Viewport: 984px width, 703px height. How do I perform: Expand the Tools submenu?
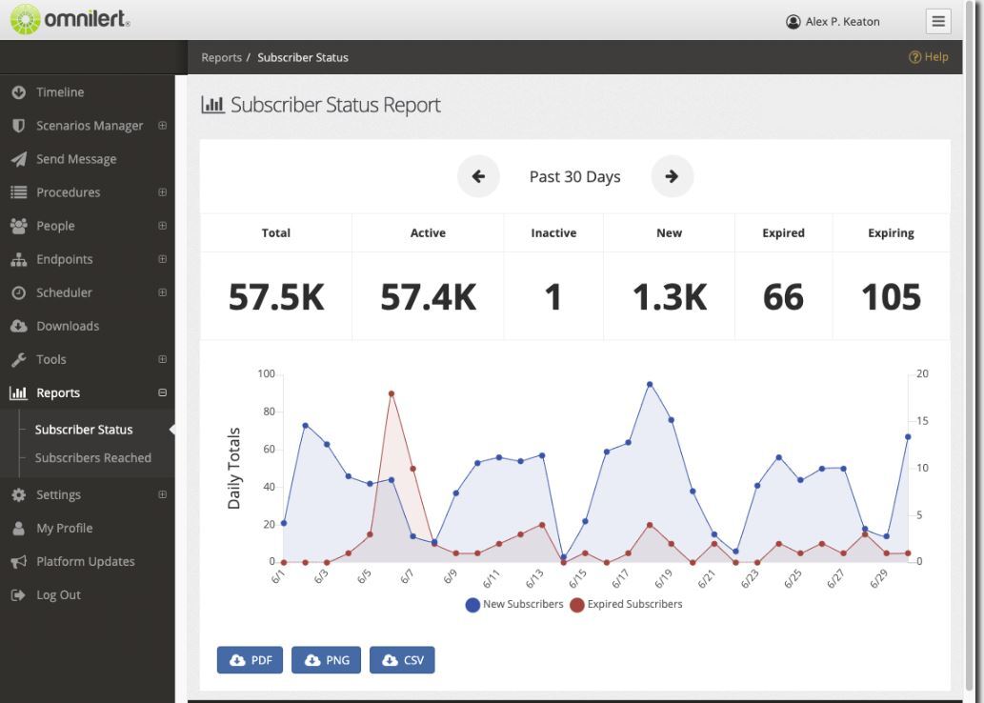(162, 359)
